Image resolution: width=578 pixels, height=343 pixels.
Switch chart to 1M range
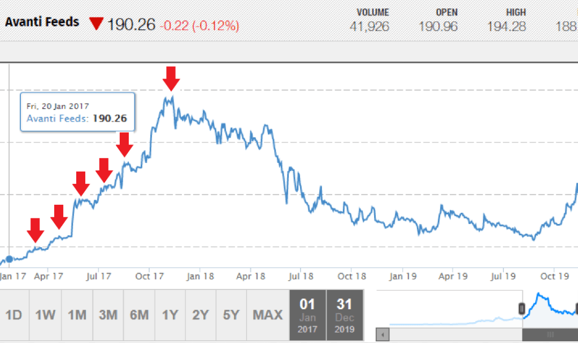[76, 315]
